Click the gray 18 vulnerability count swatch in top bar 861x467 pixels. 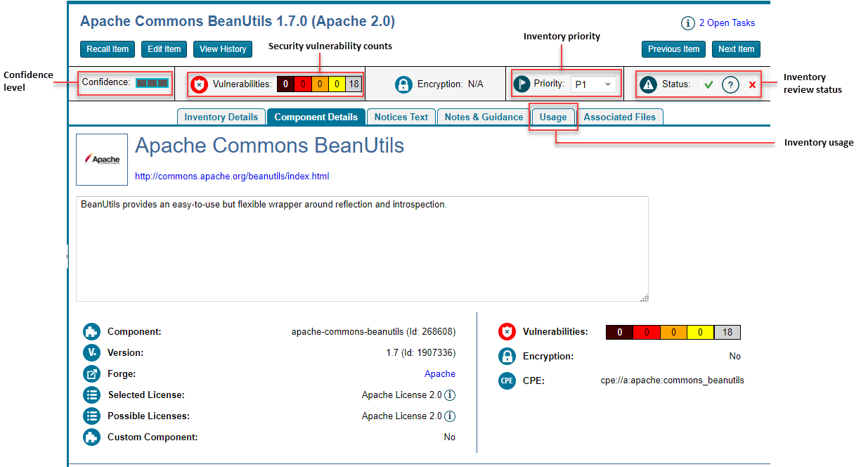pyautogui.click(x=354, y=84)
